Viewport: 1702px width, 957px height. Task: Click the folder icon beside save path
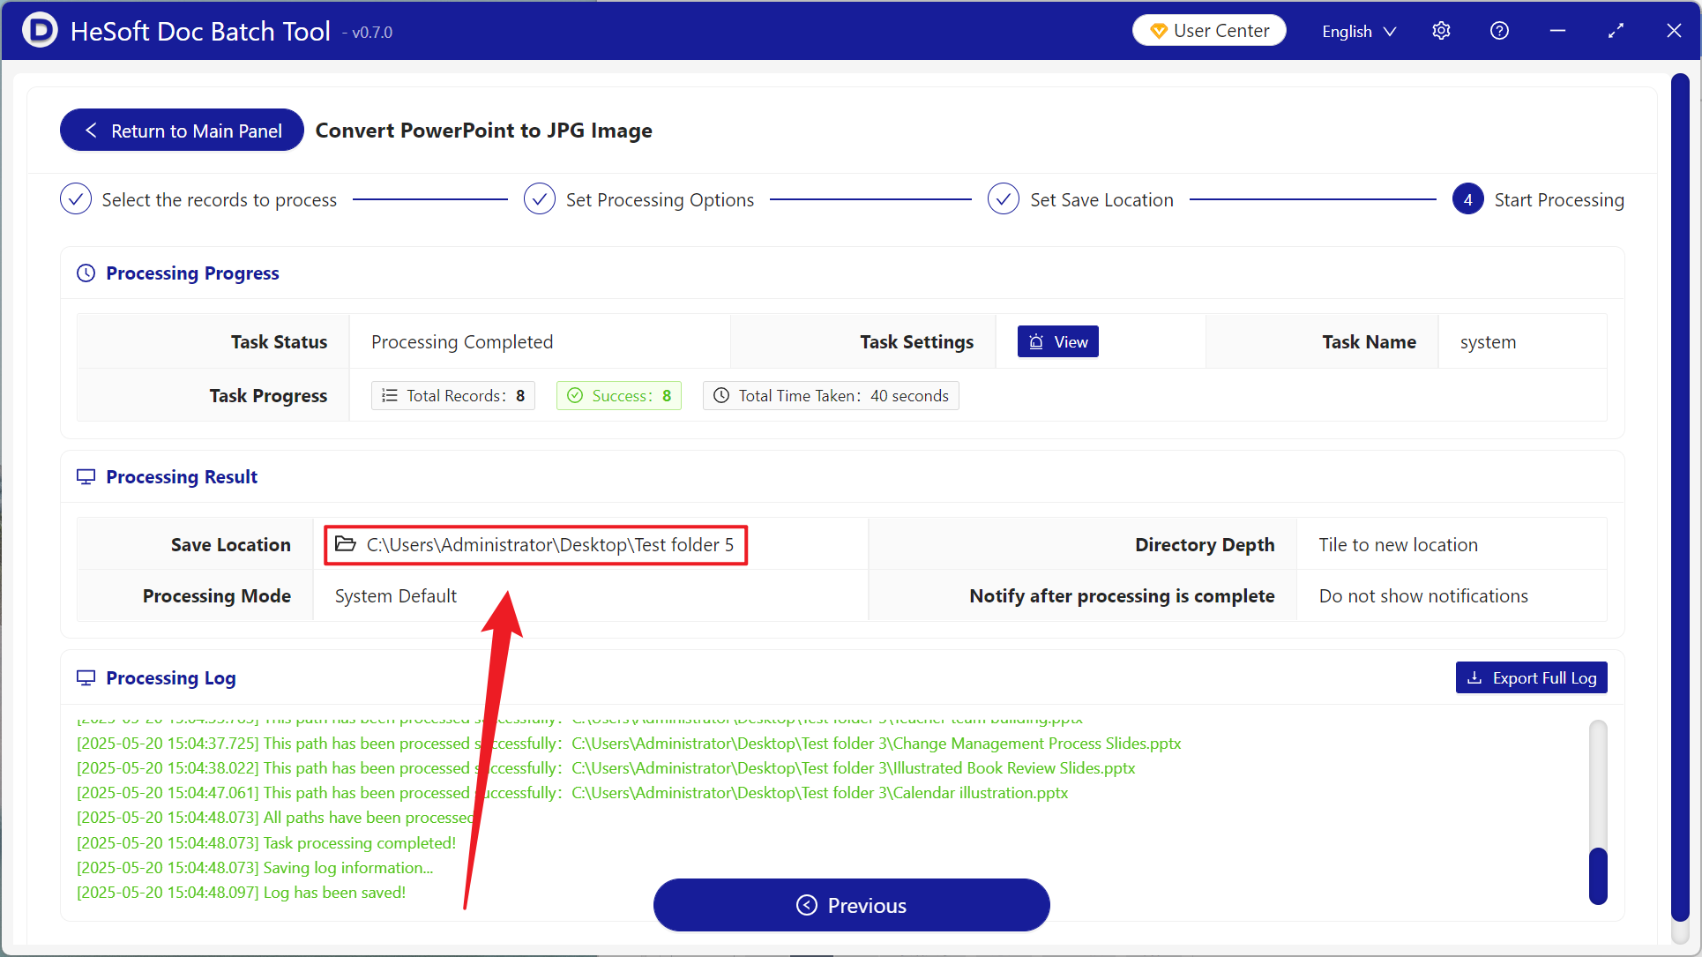point(346,544)
